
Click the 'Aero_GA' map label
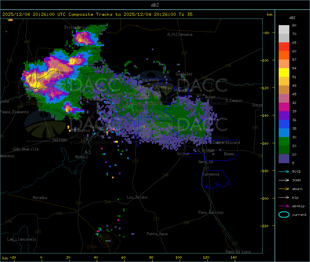pyautogui.click(x=206, y=162)
